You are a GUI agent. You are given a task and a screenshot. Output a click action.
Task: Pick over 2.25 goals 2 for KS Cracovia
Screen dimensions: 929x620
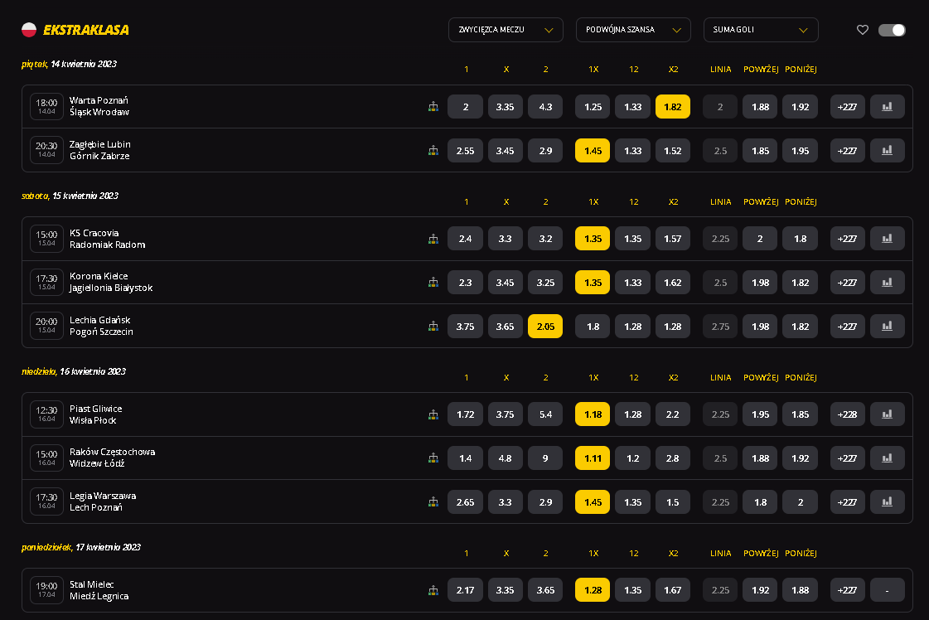point(760,238)
